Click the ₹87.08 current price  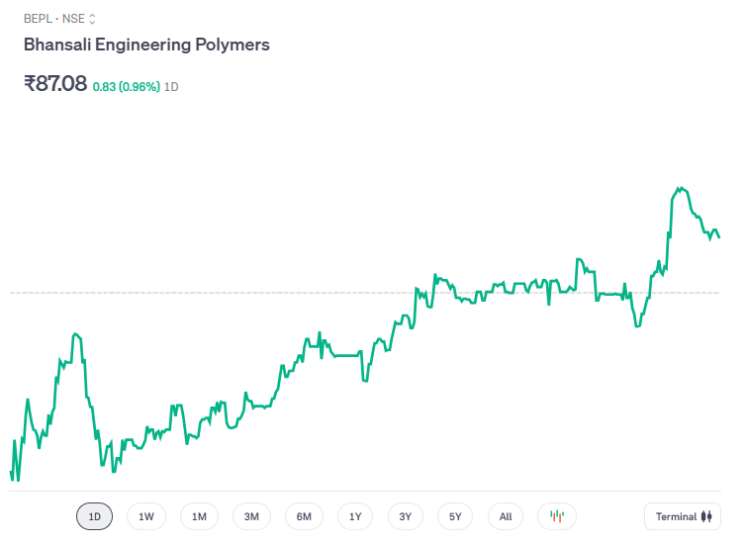tap(55, 83)
